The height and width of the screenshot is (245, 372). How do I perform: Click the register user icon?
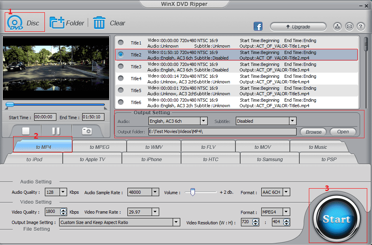pyautogui.click(x=337, y=26)
